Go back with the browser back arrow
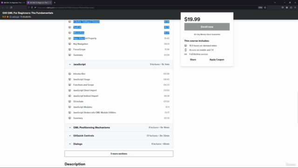This screenshot has height=168, width=298. [x=3, y=7]
